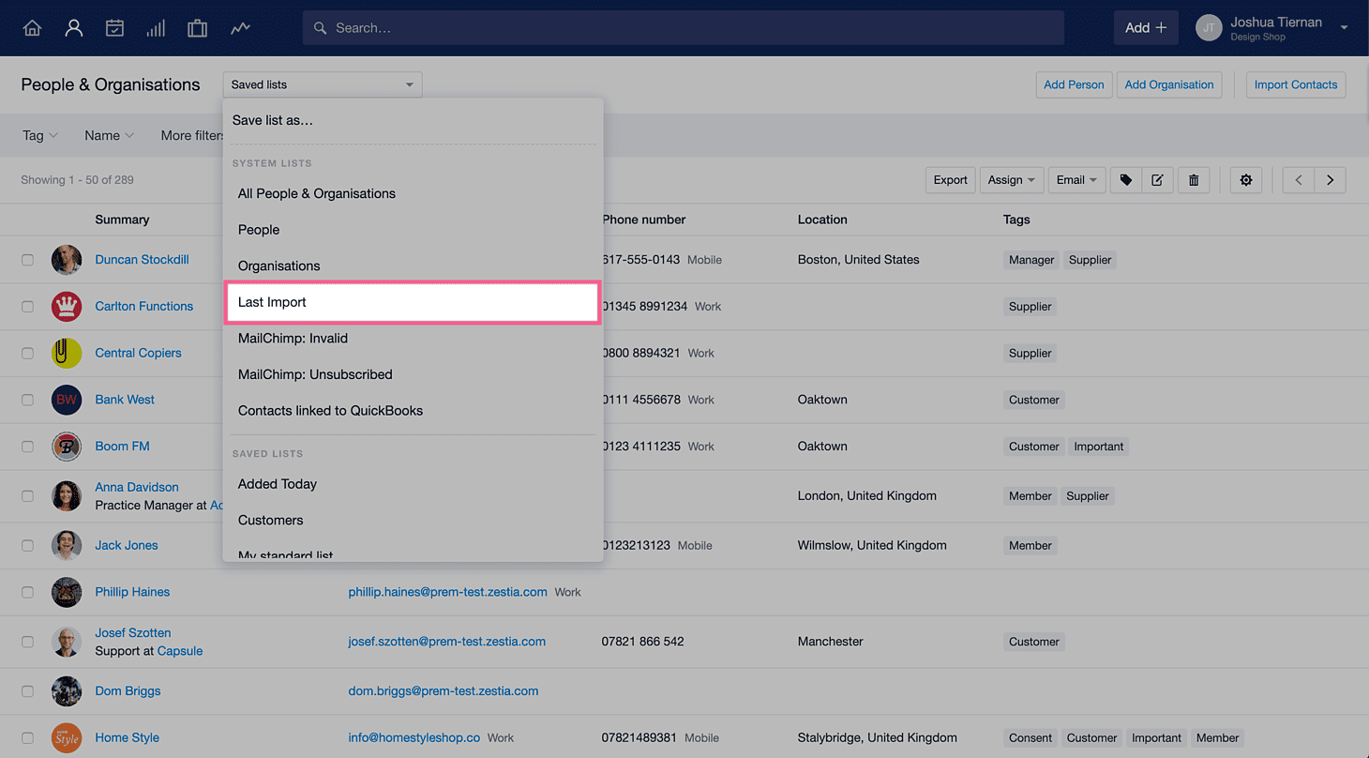The height and width of the screenshot is (758, 1369).
Task: Click the Export button
Action: (x=950, y=180)
